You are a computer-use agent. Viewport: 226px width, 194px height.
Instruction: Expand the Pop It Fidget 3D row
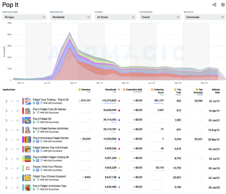[x=7, y=120]
